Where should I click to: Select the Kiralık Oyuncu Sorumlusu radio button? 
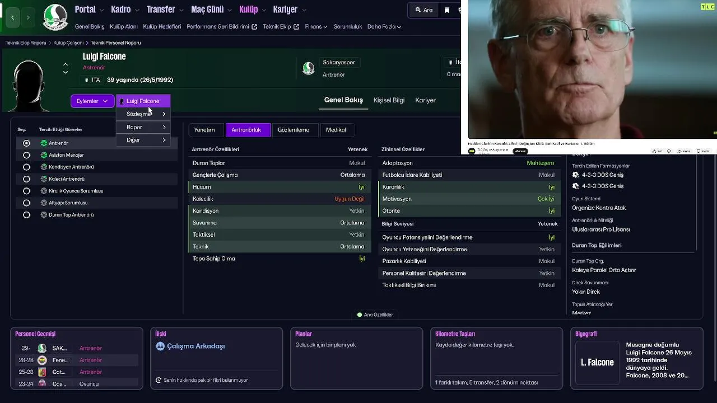[26, 191]
